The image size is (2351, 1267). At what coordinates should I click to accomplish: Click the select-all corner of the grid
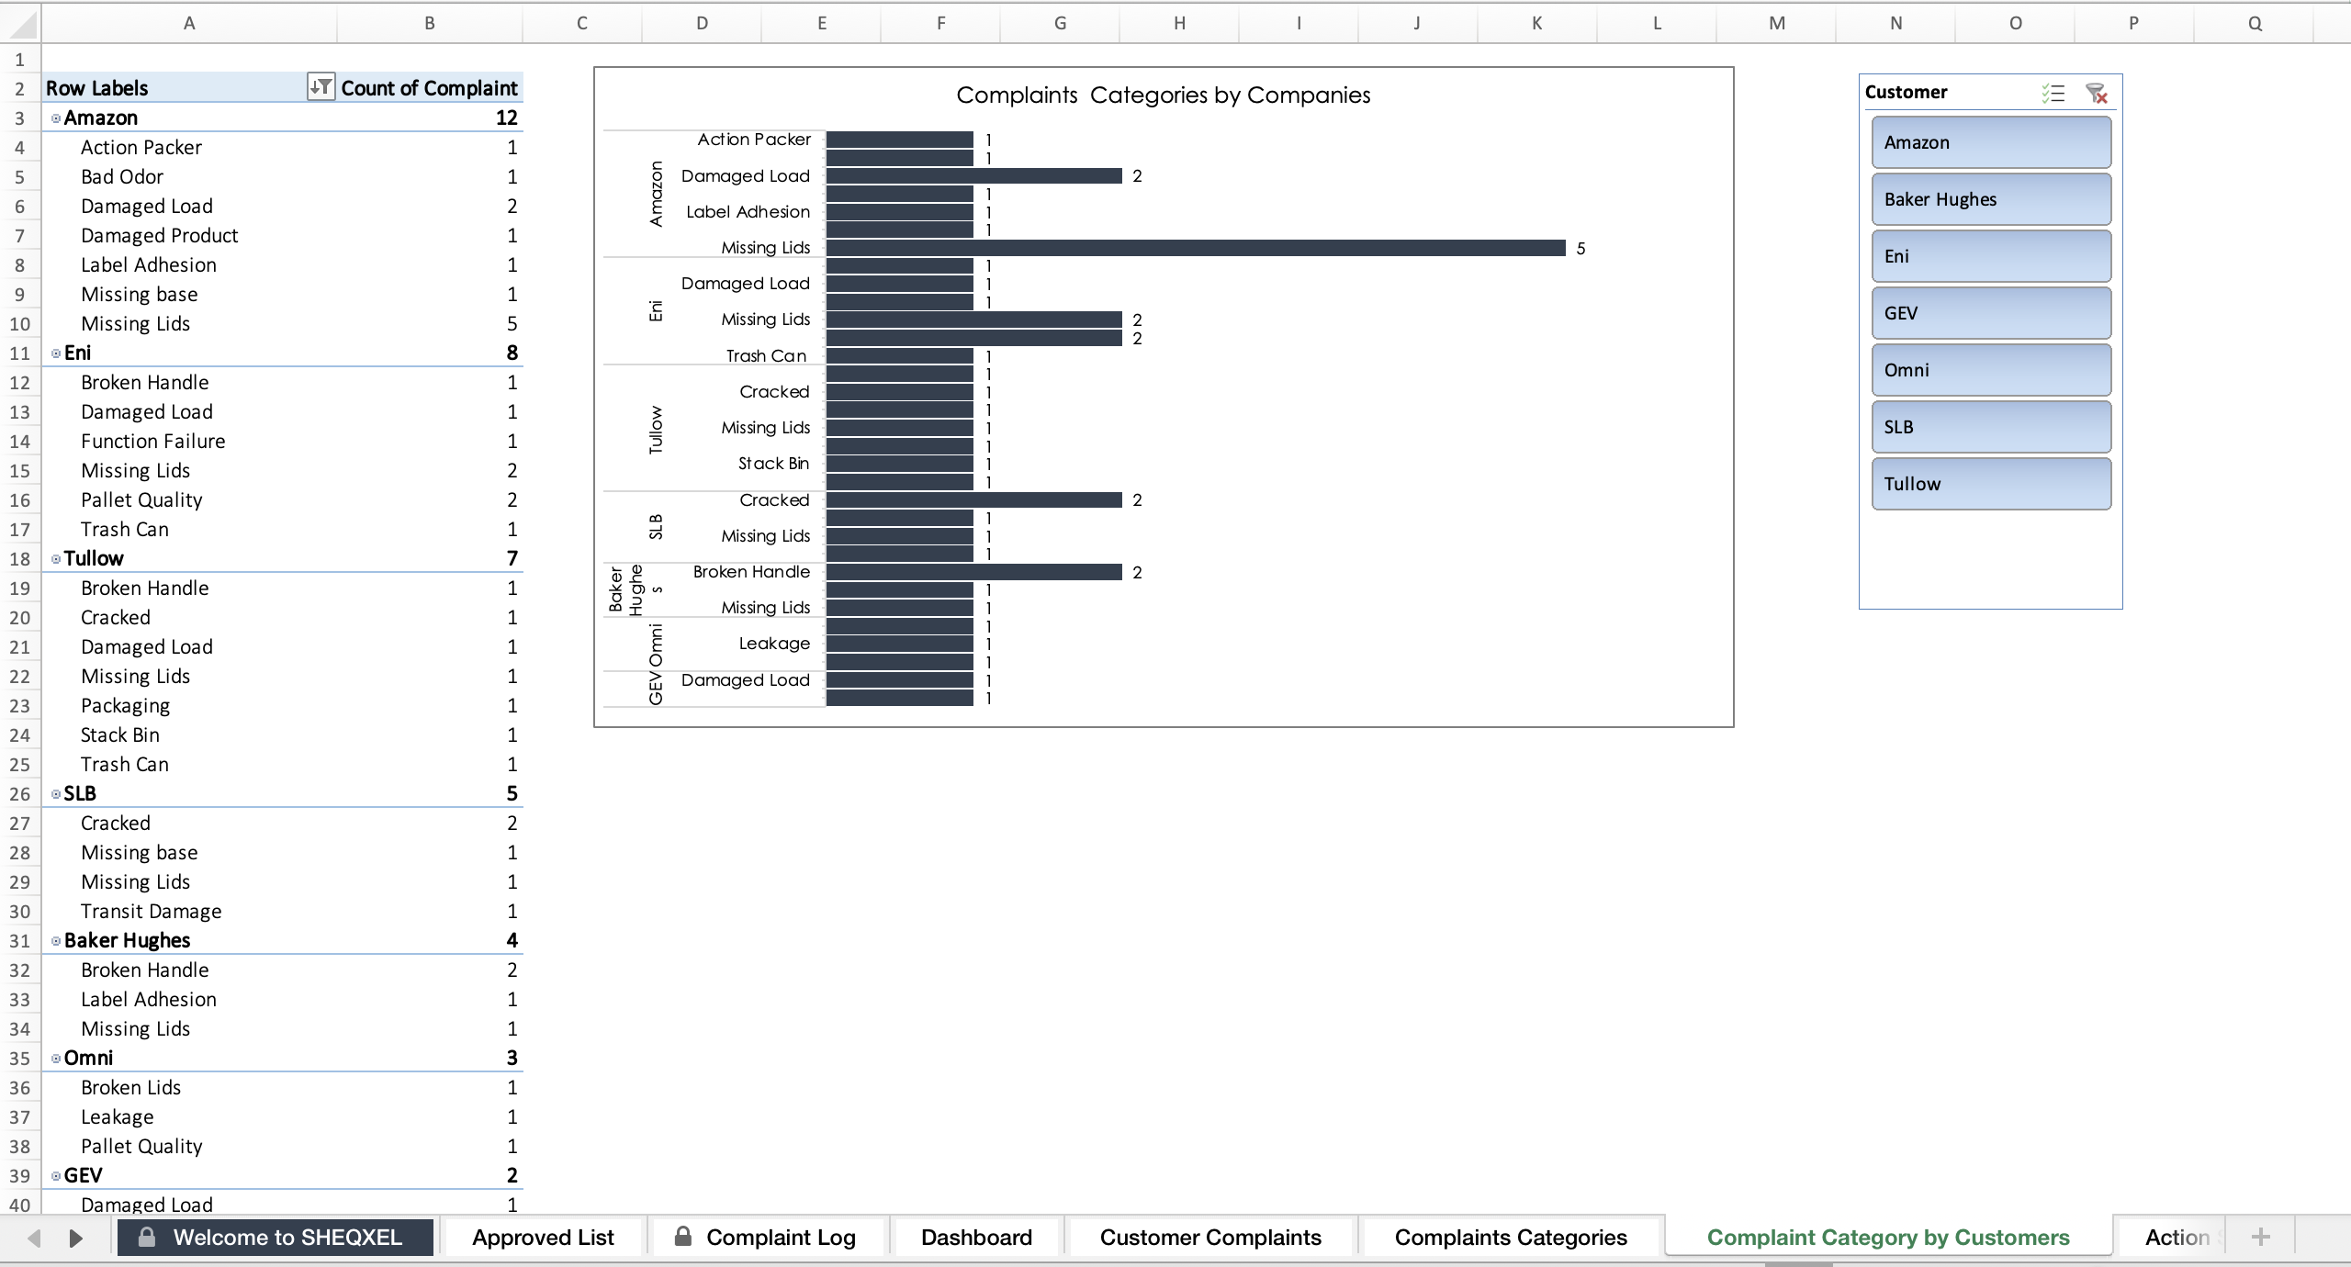(19, 23)
